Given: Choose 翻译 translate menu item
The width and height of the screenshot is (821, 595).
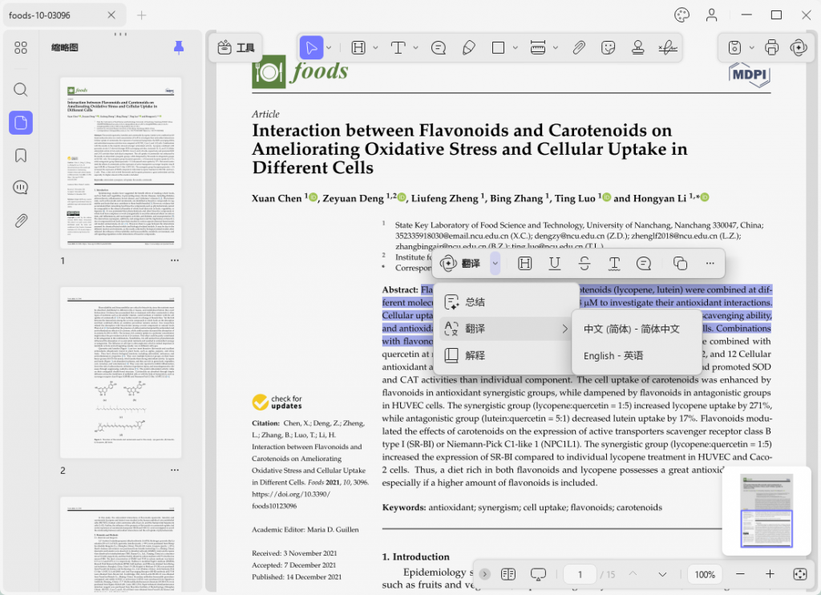Looking at the screenshot, I should tap(506, 329).
